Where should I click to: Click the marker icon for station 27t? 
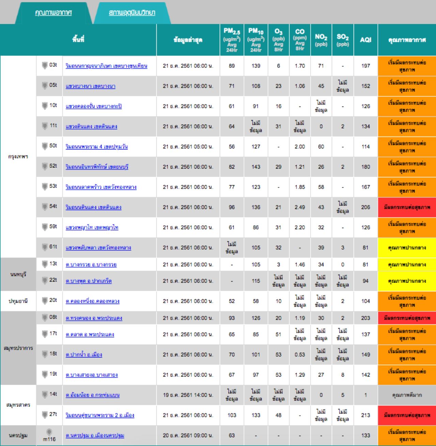pos(44,415)
